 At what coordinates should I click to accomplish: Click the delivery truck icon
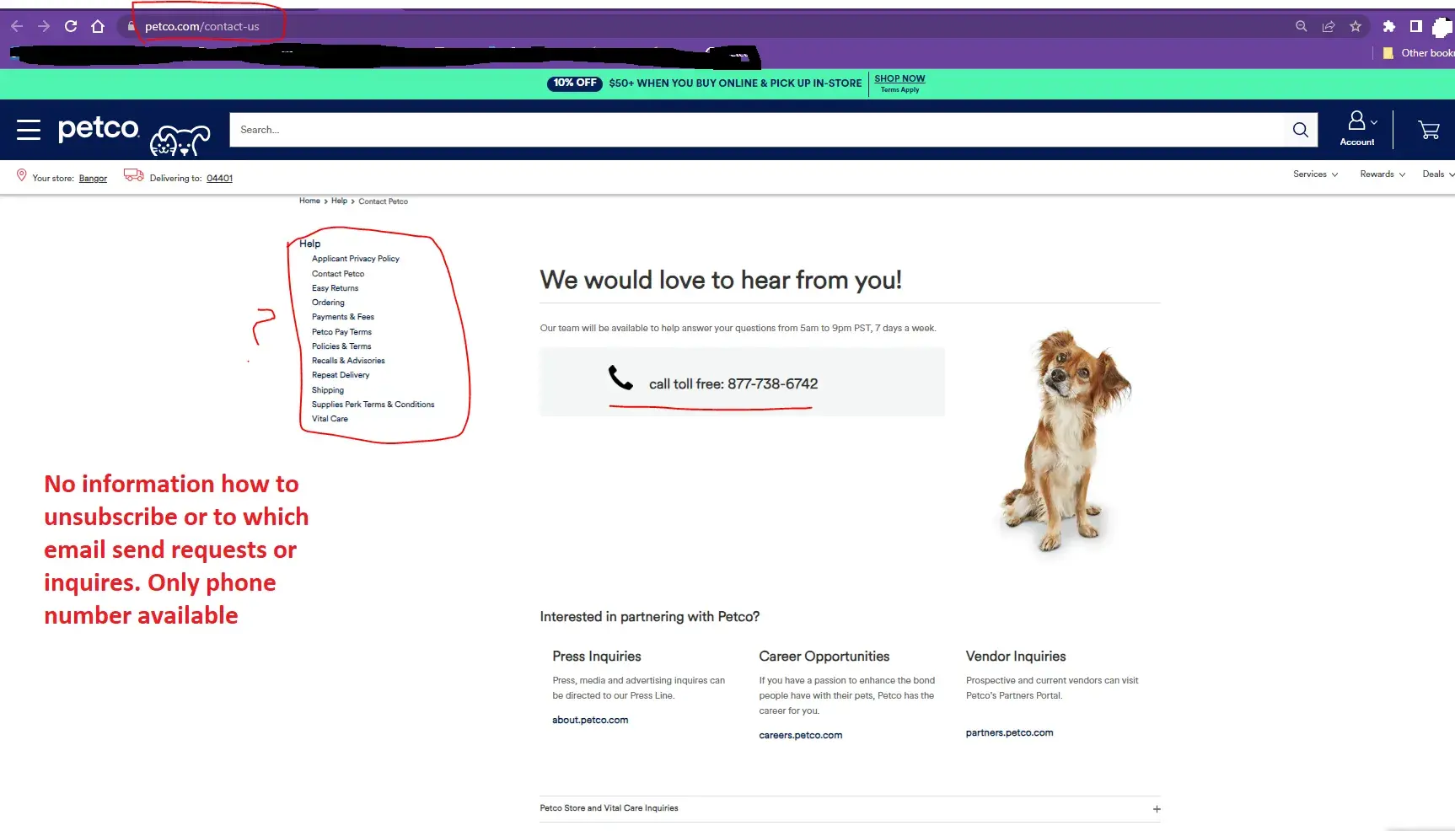[x=133, y=175]
